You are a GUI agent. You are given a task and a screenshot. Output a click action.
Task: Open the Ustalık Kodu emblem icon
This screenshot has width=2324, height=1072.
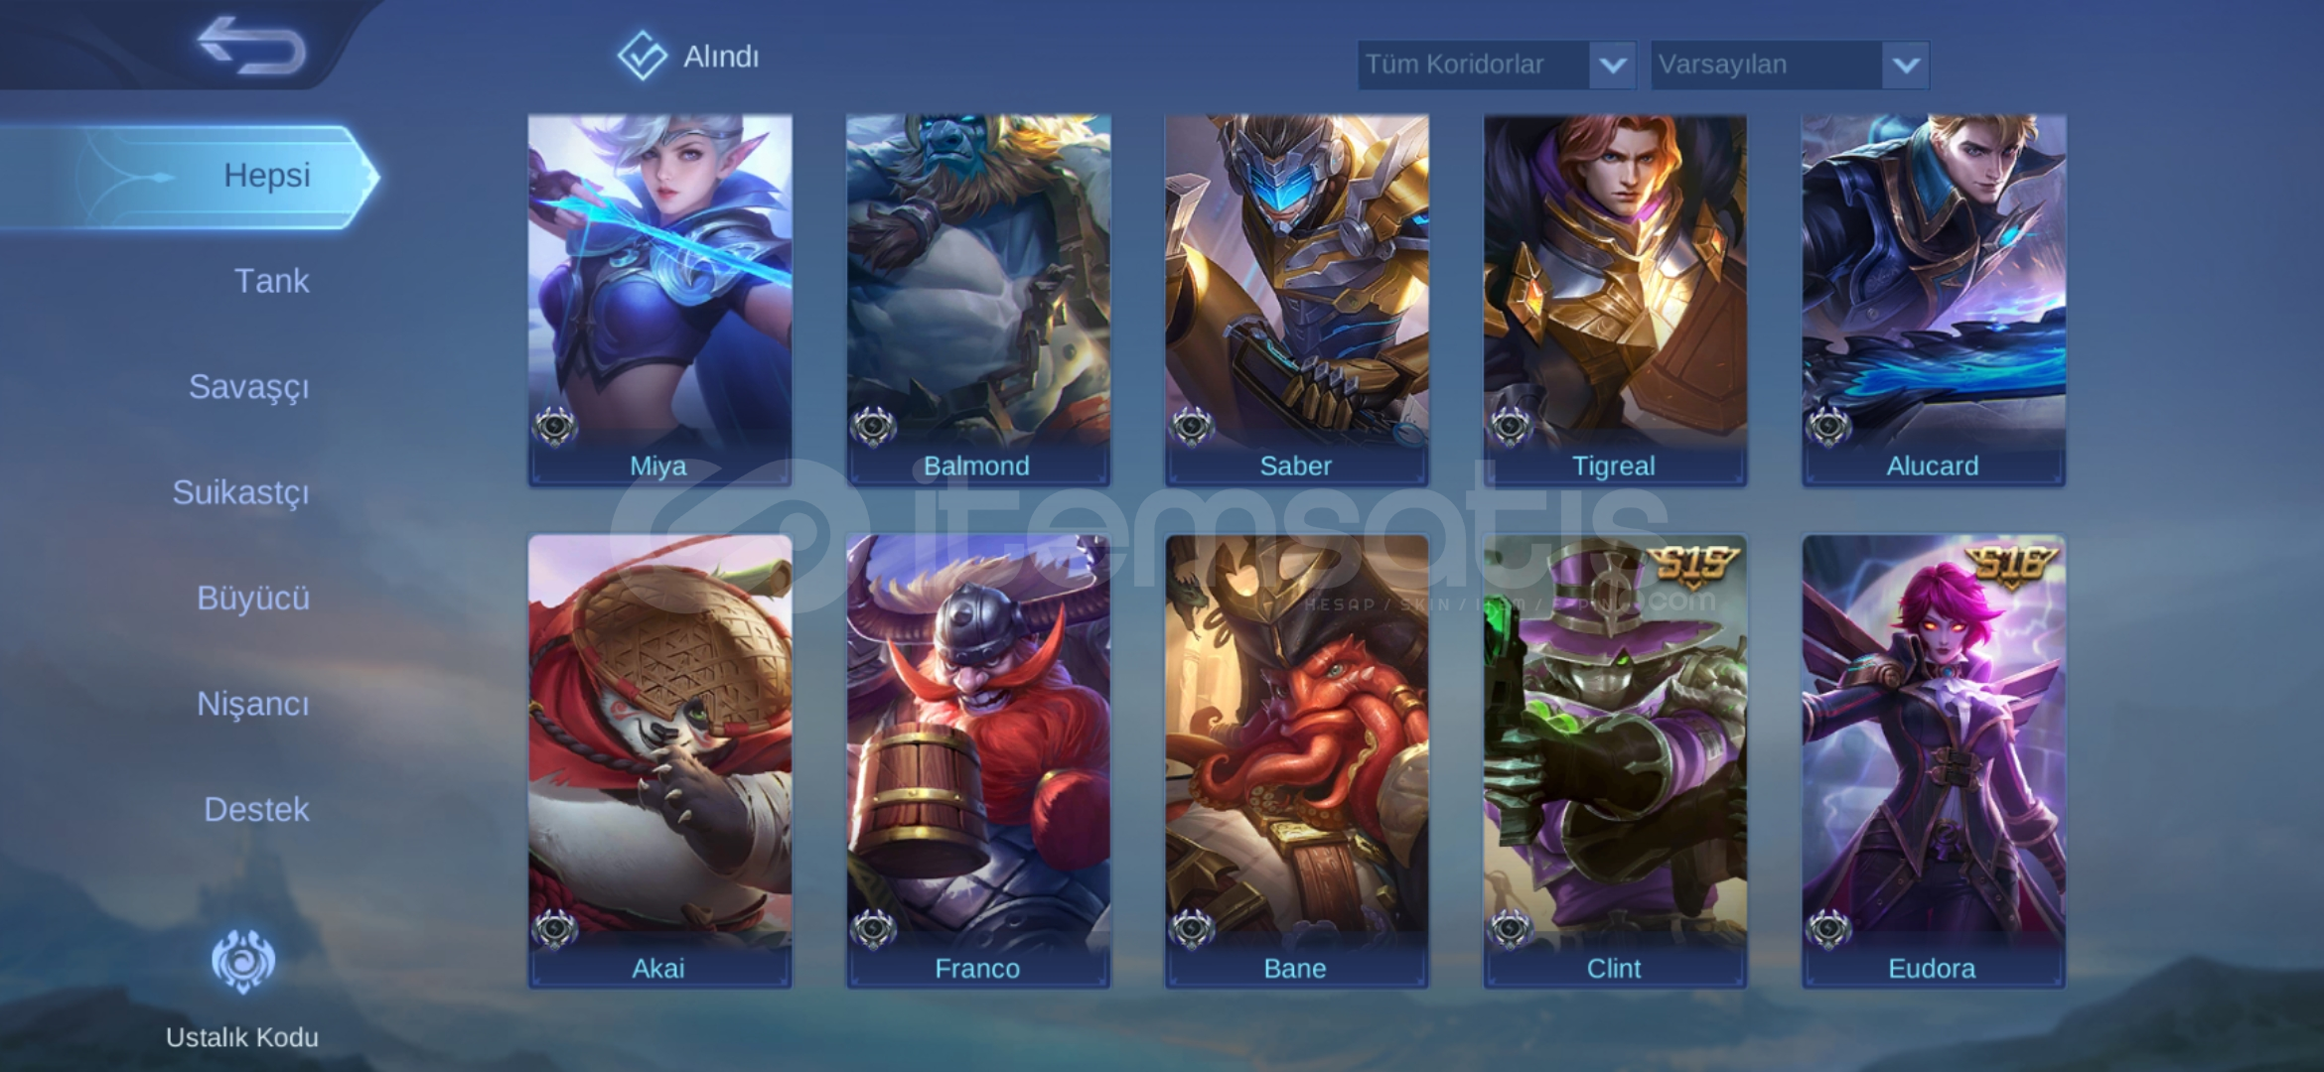[x=242, y=961]
